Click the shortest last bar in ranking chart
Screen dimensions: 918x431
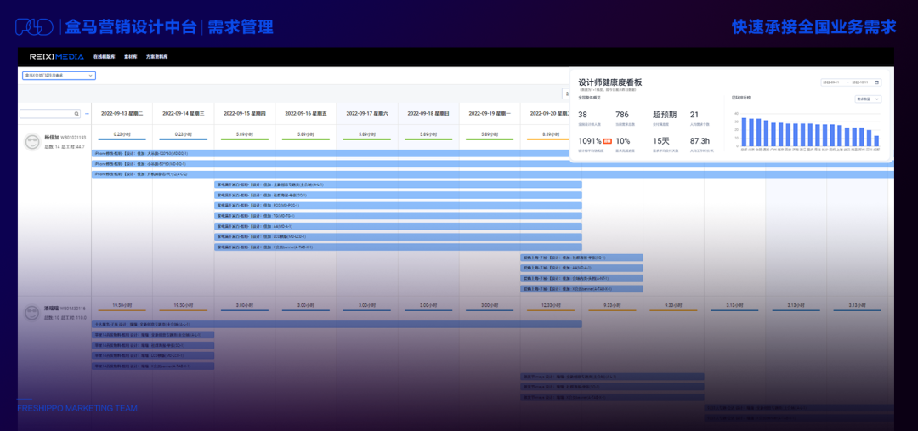[x=876, y=140]
